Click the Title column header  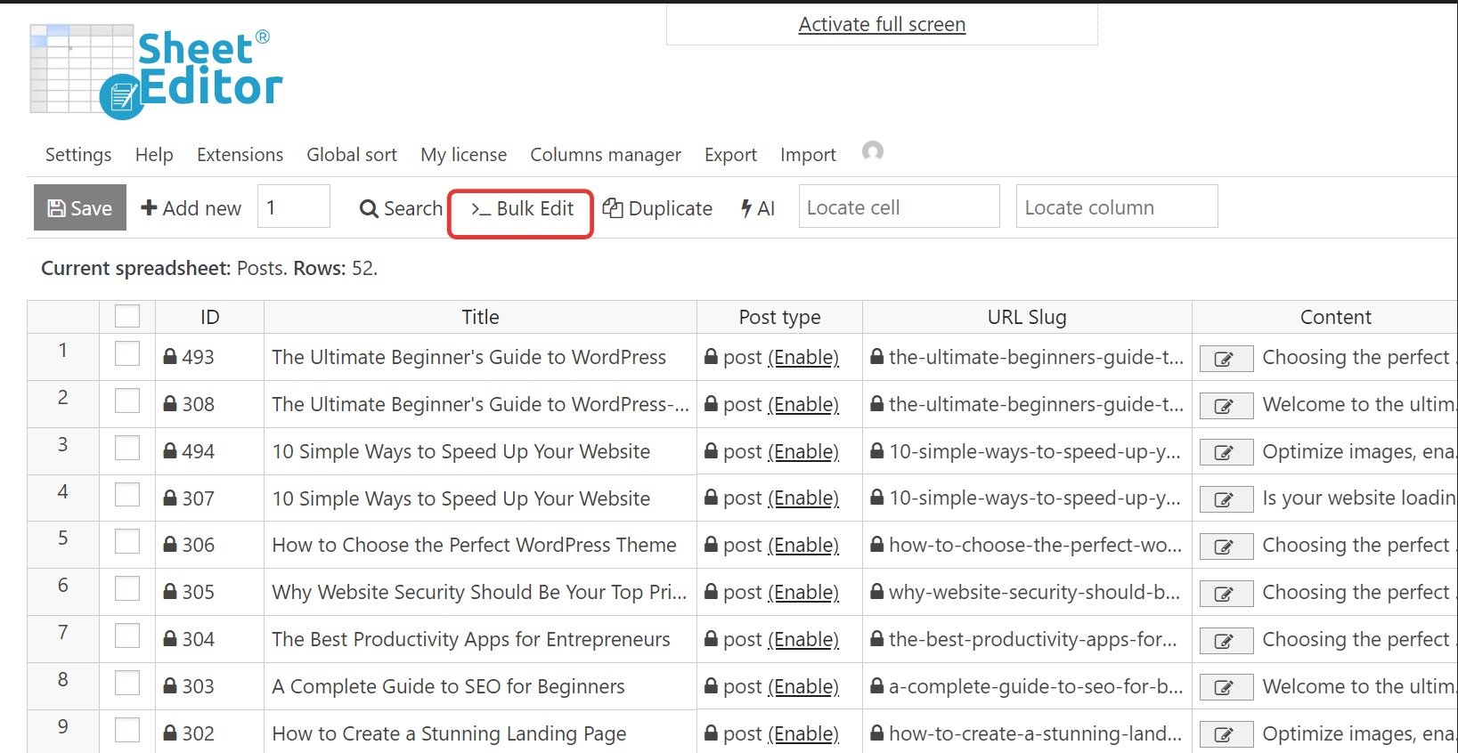pos(480,317)
